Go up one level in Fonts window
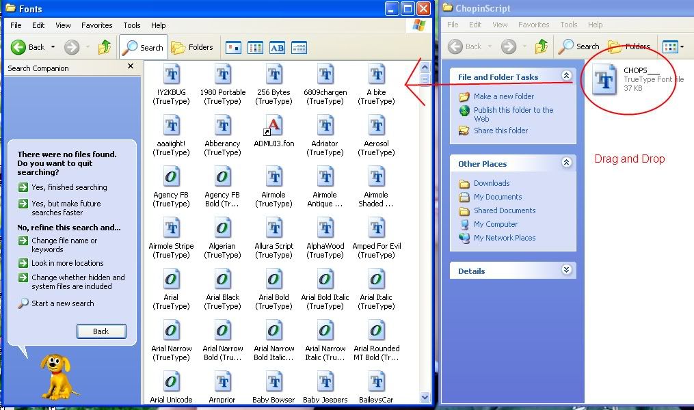Screen dimensions: 694x410 point(105,47)
